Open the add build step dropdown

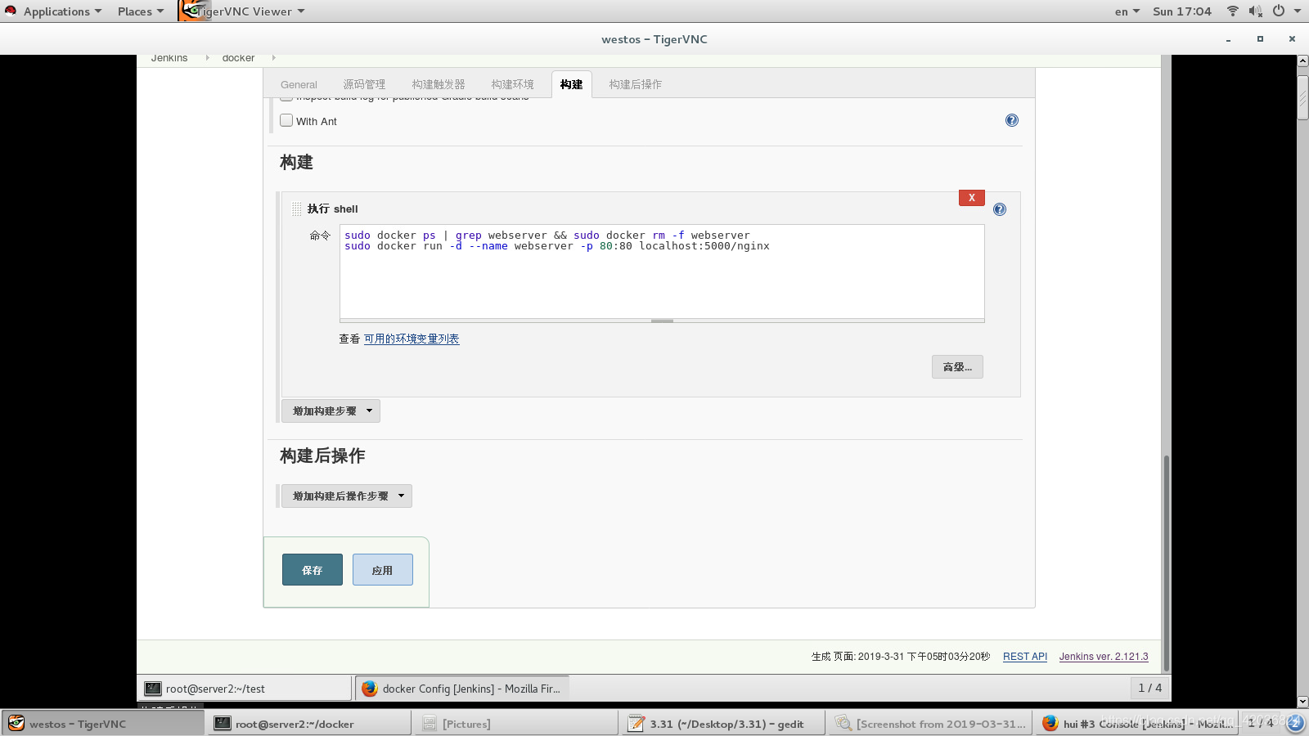click(x=331, y=411)
